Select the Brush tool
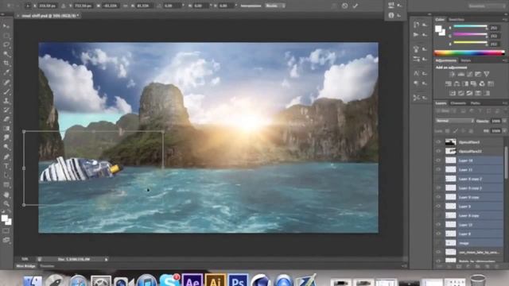Viewport: 509px width, 286px height. coord(6,92)
